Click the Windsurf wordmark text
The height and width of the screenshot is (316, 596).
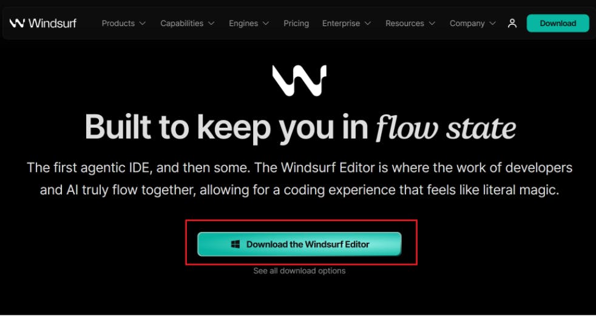coord(52,23)
